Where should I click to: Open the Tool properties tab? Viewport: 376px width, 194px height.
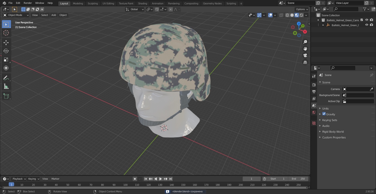pyautogui.click(x=314, y=76)
